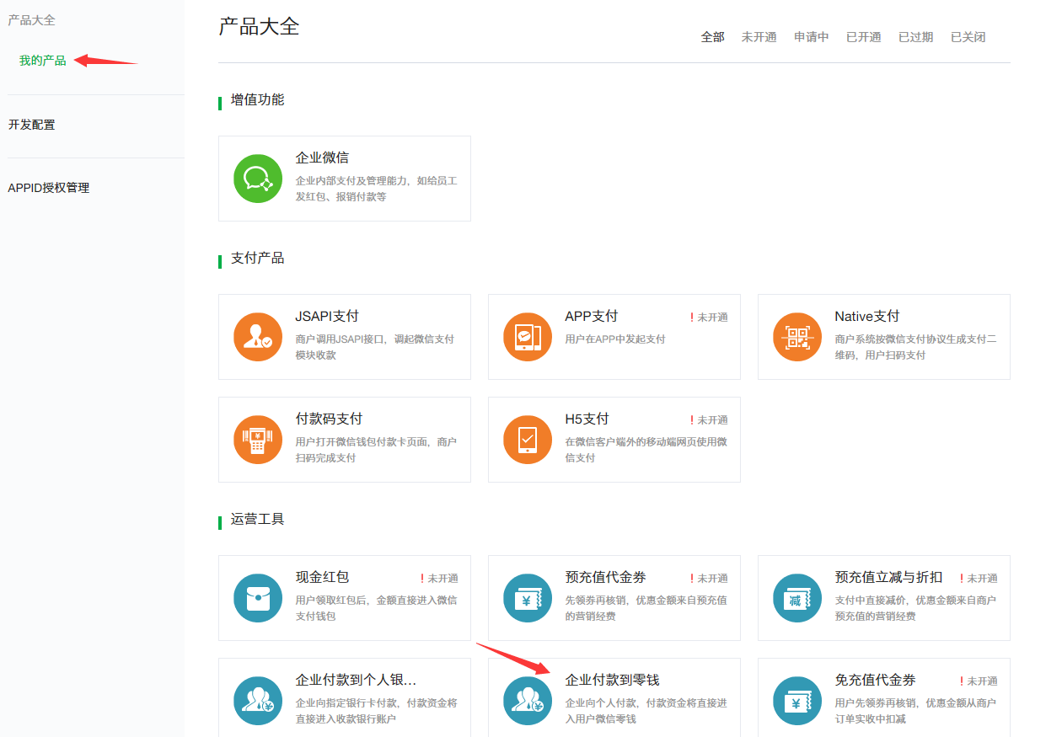1062x737 pixels.
Task: Open the 免充值代金券 product title
Action: [876, 680]
